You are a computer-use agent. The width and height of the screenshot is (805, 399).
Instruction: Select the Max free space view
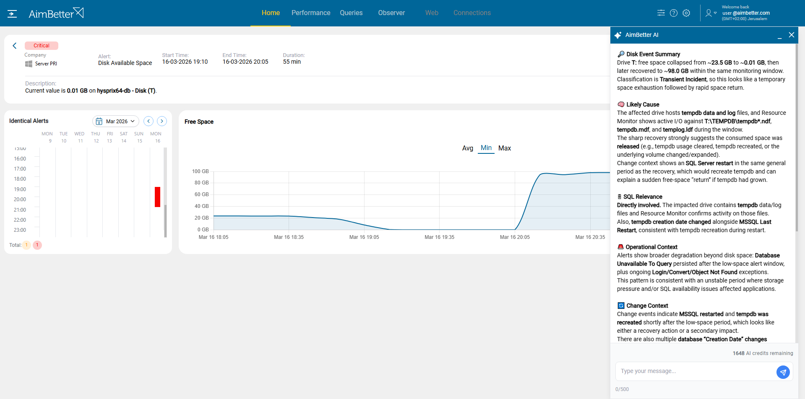504,148
